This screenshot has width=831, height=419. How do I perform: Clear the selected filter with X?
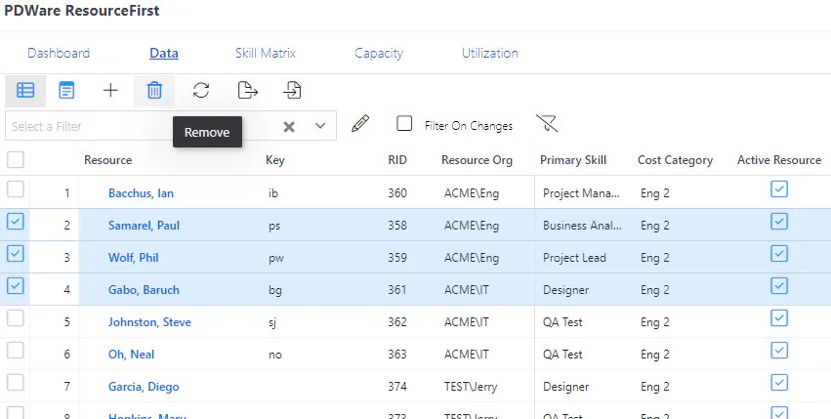click(x=289, y=126)
